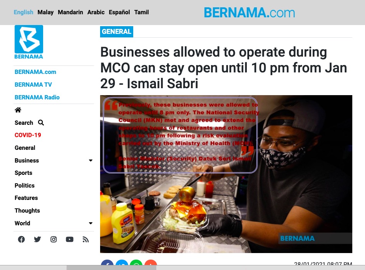Open search via magnifier icon
Screen dimensions: 365x270
tap(41, 122)
